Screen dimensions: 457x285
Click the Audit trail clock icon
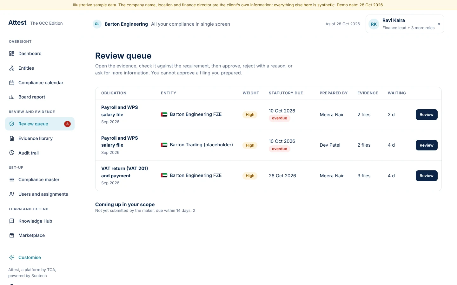coord(12,153)
